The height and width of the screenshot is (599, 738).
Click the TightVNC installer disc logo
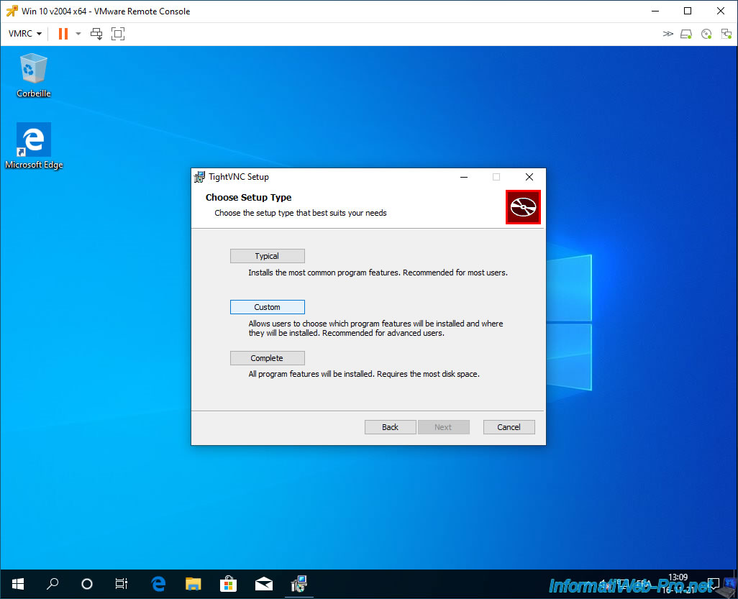523,207
